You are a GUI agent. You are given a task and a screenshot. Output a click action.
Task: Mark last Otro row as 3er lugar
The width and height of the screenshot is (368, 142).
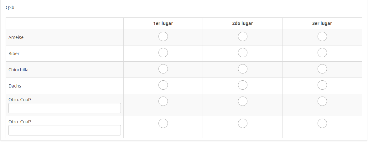pyautogui.click(x=322, y=124)
